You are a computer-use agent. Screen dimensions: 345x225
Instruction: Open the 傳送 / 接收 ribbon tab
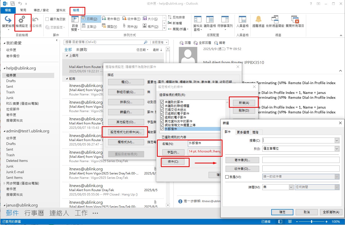coord(41,10)
